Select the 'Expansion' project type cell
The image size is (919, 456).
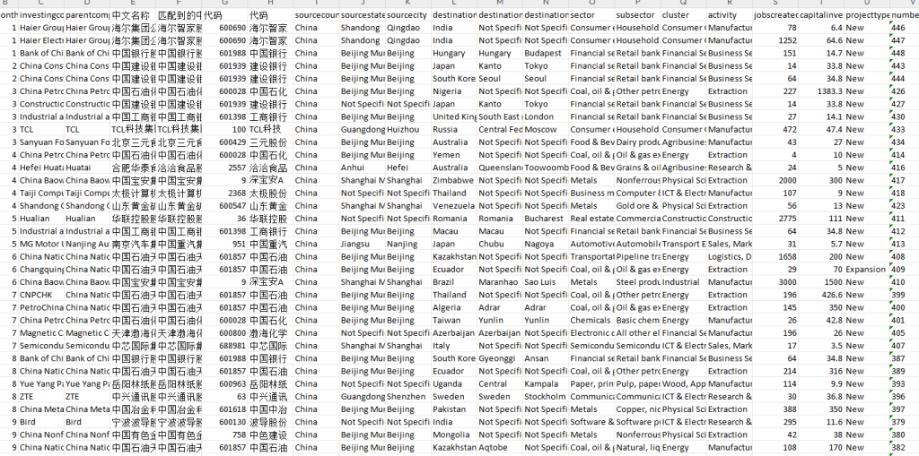click(865, 270)
